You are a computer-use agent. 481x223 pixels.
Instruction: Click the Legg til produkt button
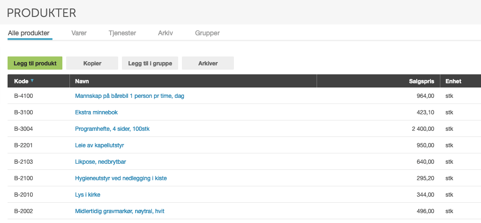pos(35,63)
